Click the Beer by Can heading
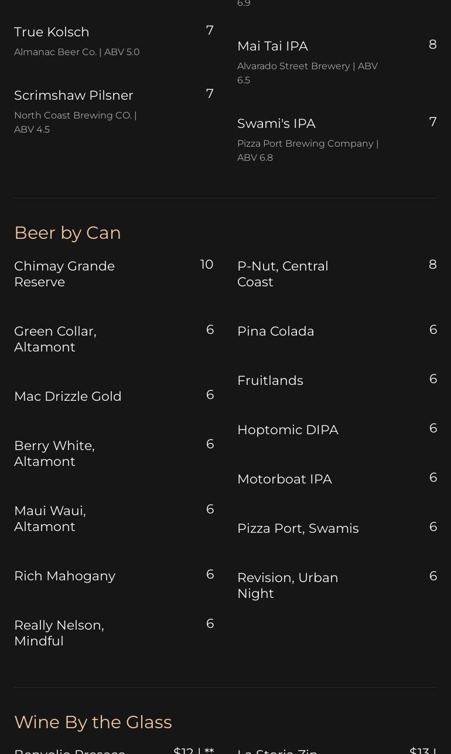This screenshot has height=754, width=451. [67, 233]
